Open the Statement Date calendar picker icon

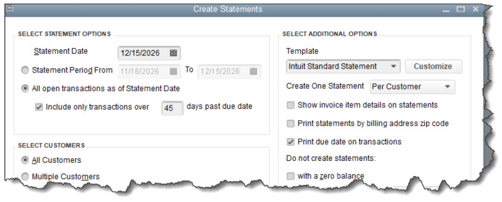(x=174, y=52)
